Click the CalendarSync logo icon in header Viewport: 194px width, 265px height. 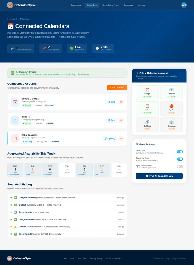coord(10,5)
